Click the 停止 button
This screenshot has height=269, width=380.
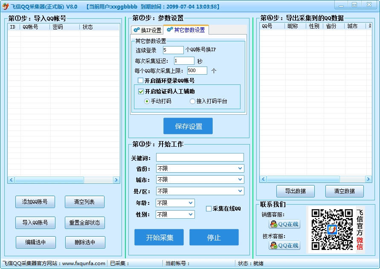tap(214, 237)
